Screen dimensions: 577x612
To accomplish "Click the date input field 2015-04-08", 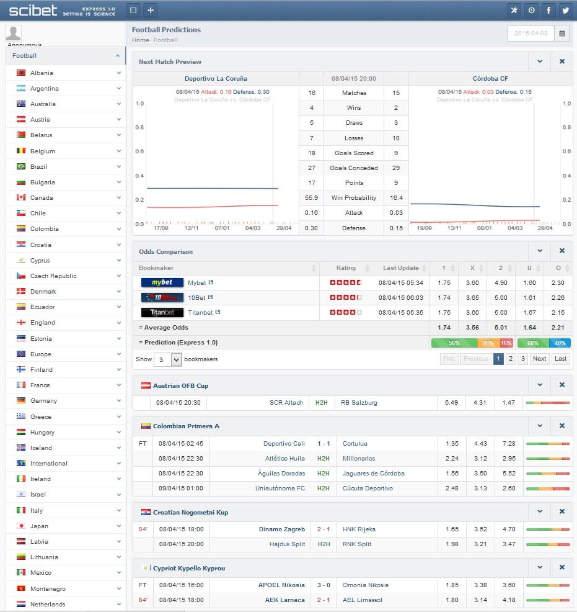I will (531, 33).
